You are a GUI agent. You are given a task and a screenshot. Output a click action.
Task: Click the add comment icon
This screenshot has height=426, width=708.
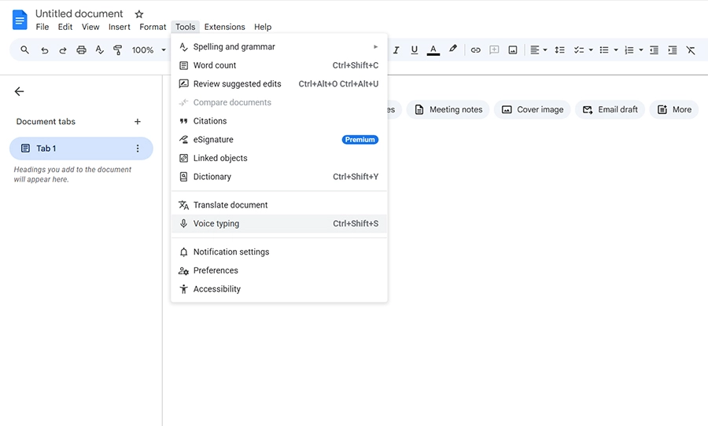pos(495,50)
